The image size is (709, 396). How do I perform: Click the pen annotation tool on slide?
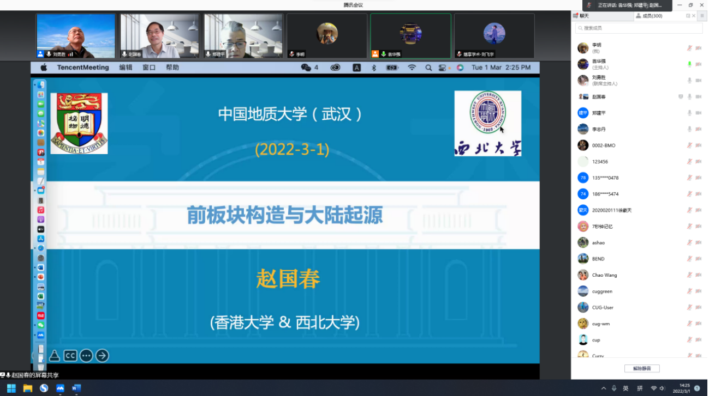54,356
